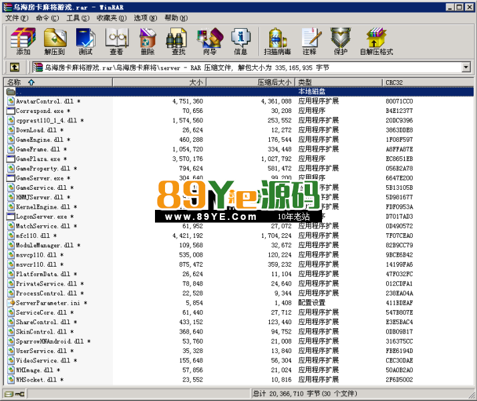Viewport: 477px width, 401px height.
Task: Sort by Packed Size (压缩后大小) header
Action: click(x=251, y=82)
